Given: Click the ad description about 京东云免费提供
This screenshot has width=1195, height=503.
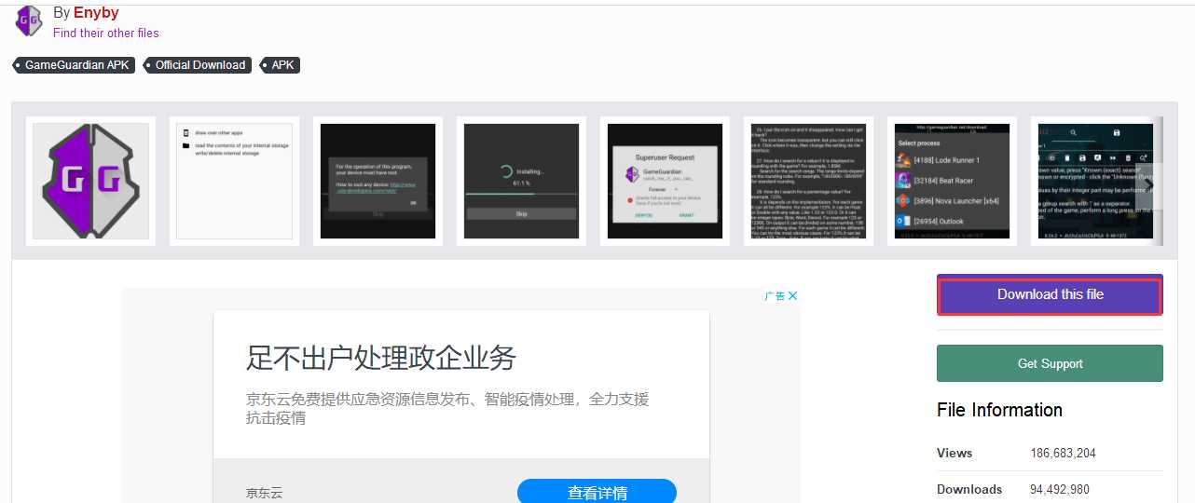Looking at the screenshot, I should pyautogui.click(x=447, y=408).
